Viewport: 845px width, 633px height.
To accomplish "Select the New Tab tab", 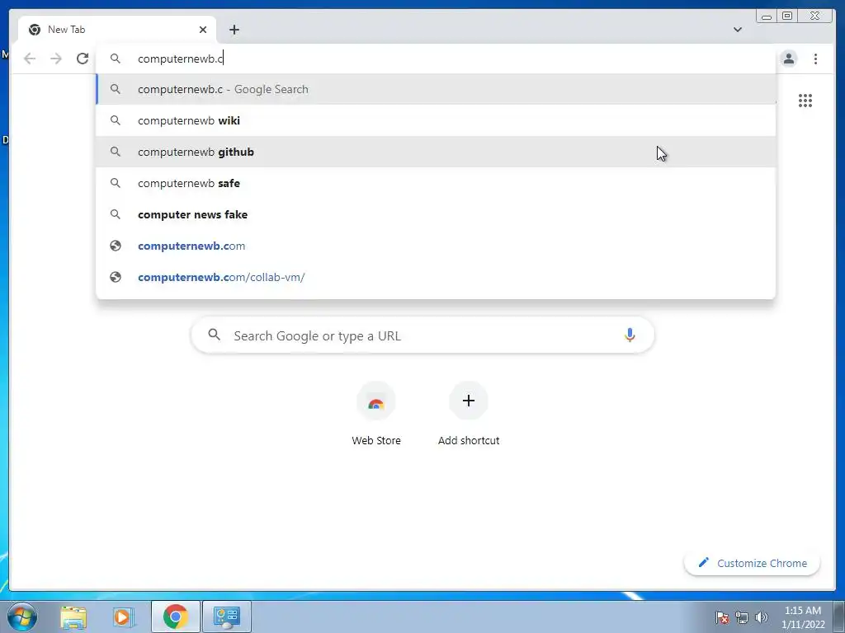I will [117, 30].
